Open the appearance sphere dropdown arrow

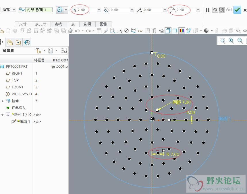tap(212, 31)
